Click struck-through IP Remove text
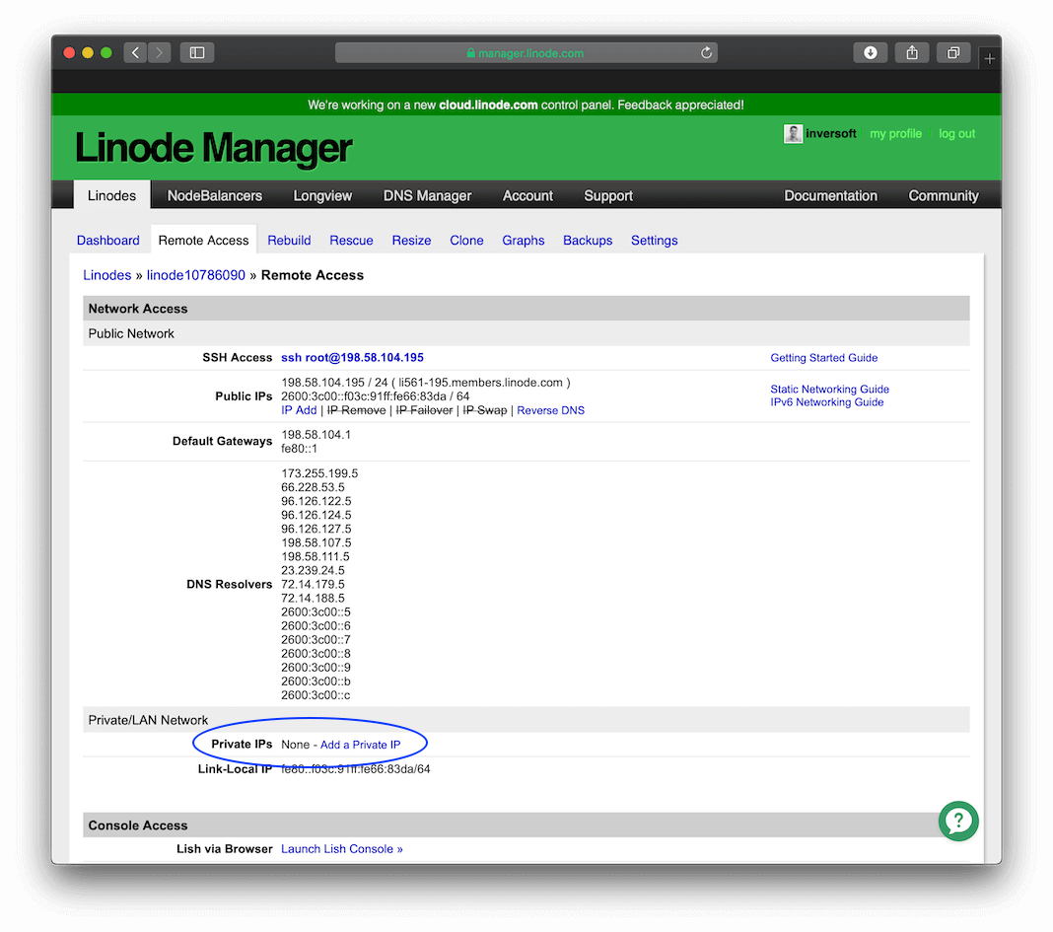Image resolution: width=1053 pixels, height=932 pixels. (357, 410)
